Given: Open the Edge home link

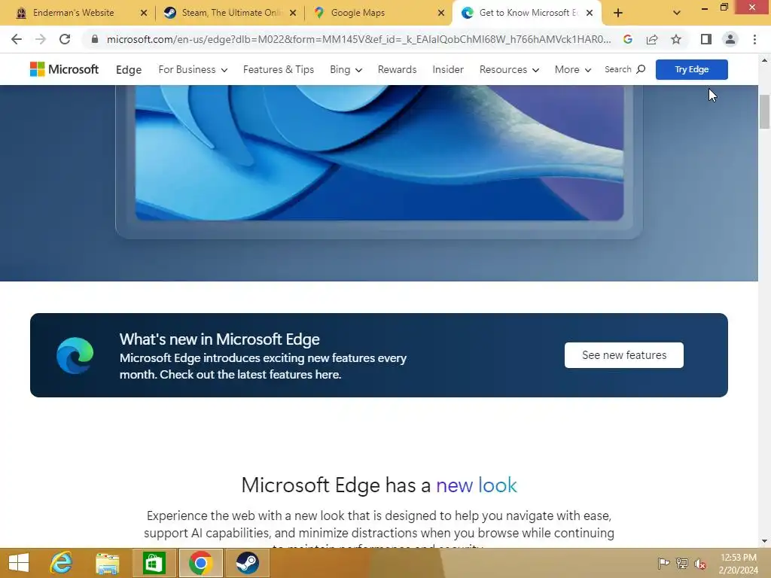Looking at the screenshot, I should (x=129, y=70).
